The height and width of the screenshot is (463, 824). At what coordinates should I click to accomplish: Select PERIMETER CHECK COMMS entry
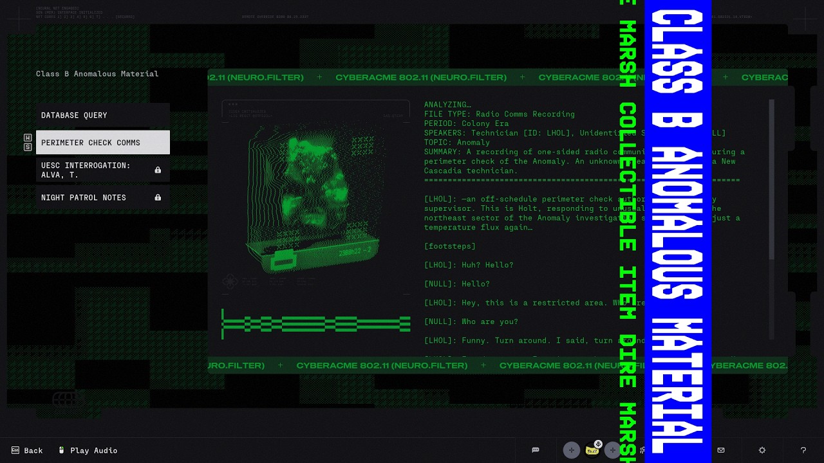point(103,143)
